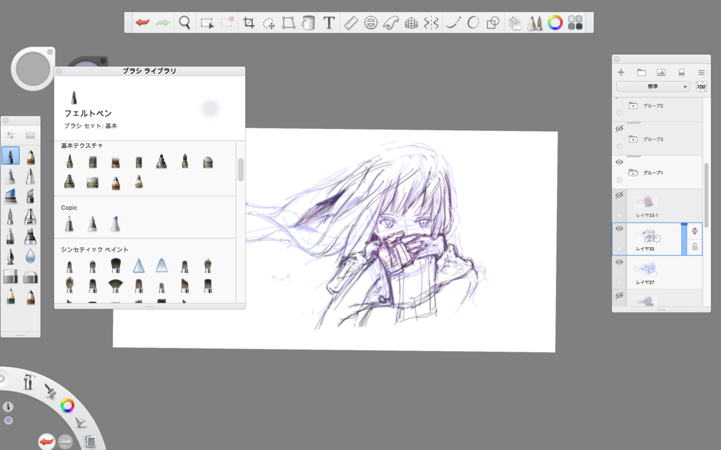Select the first Copic marker brush

70,224
